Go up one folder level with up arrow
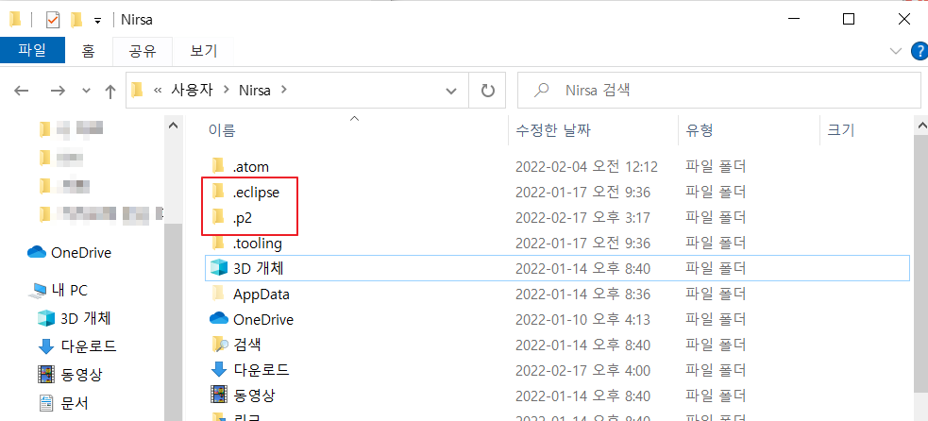The height and width of the screenshot is (421, 928). [110, 91]
